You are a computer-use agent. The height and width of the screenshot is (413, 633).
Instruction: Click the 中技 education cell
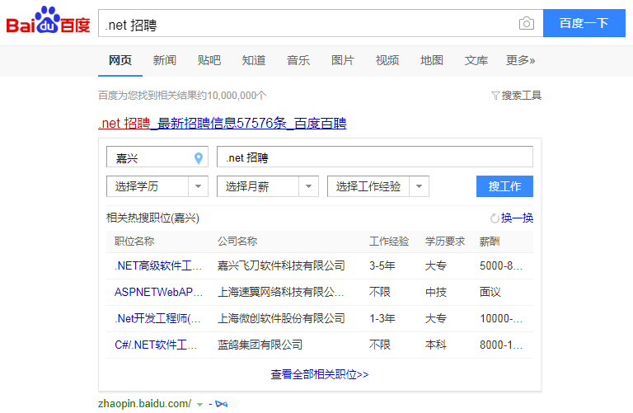[436, 292]
